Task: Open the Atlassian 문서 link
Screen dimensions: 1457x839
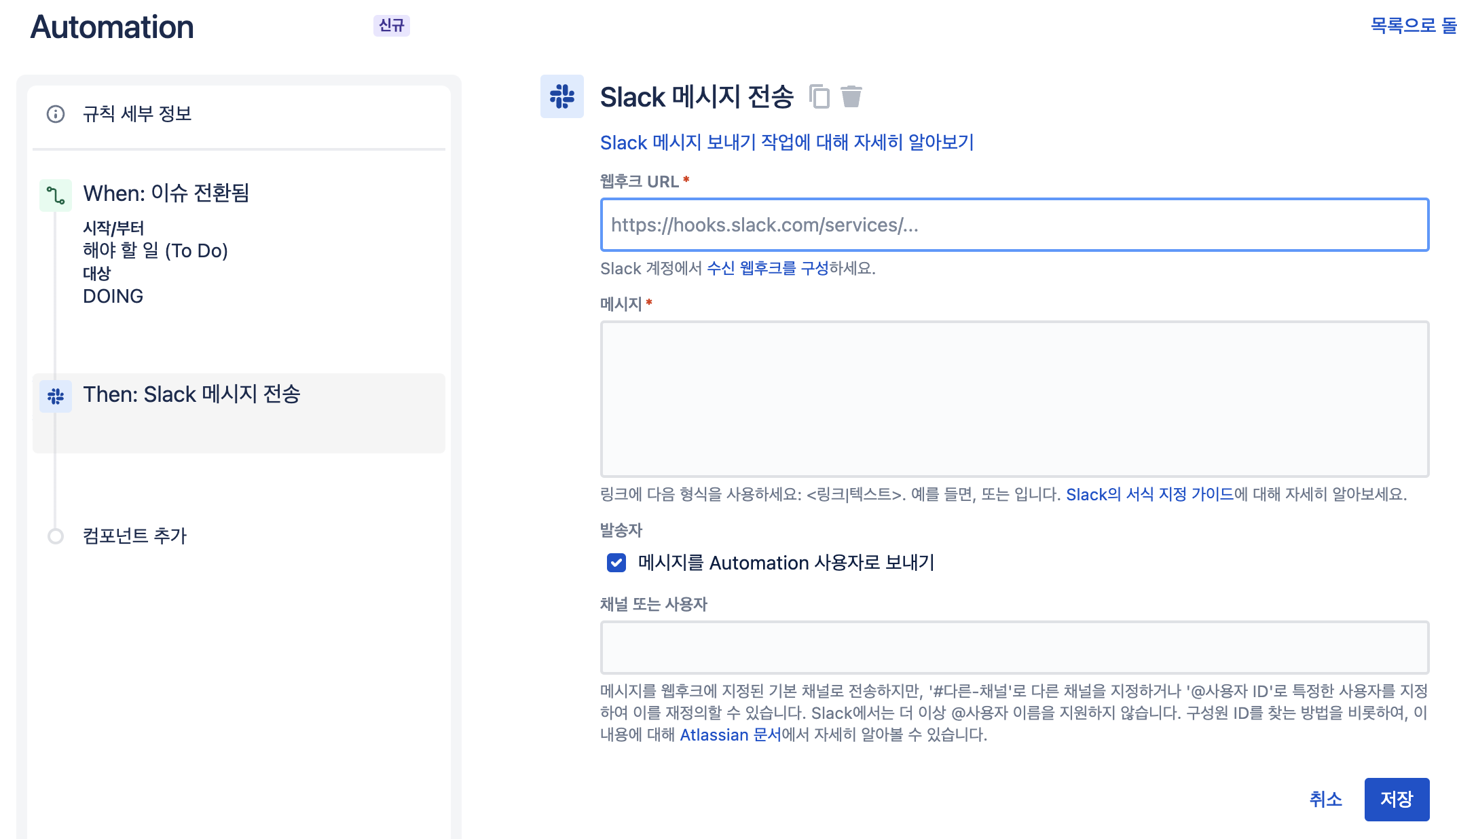Action: click(730, 735)
